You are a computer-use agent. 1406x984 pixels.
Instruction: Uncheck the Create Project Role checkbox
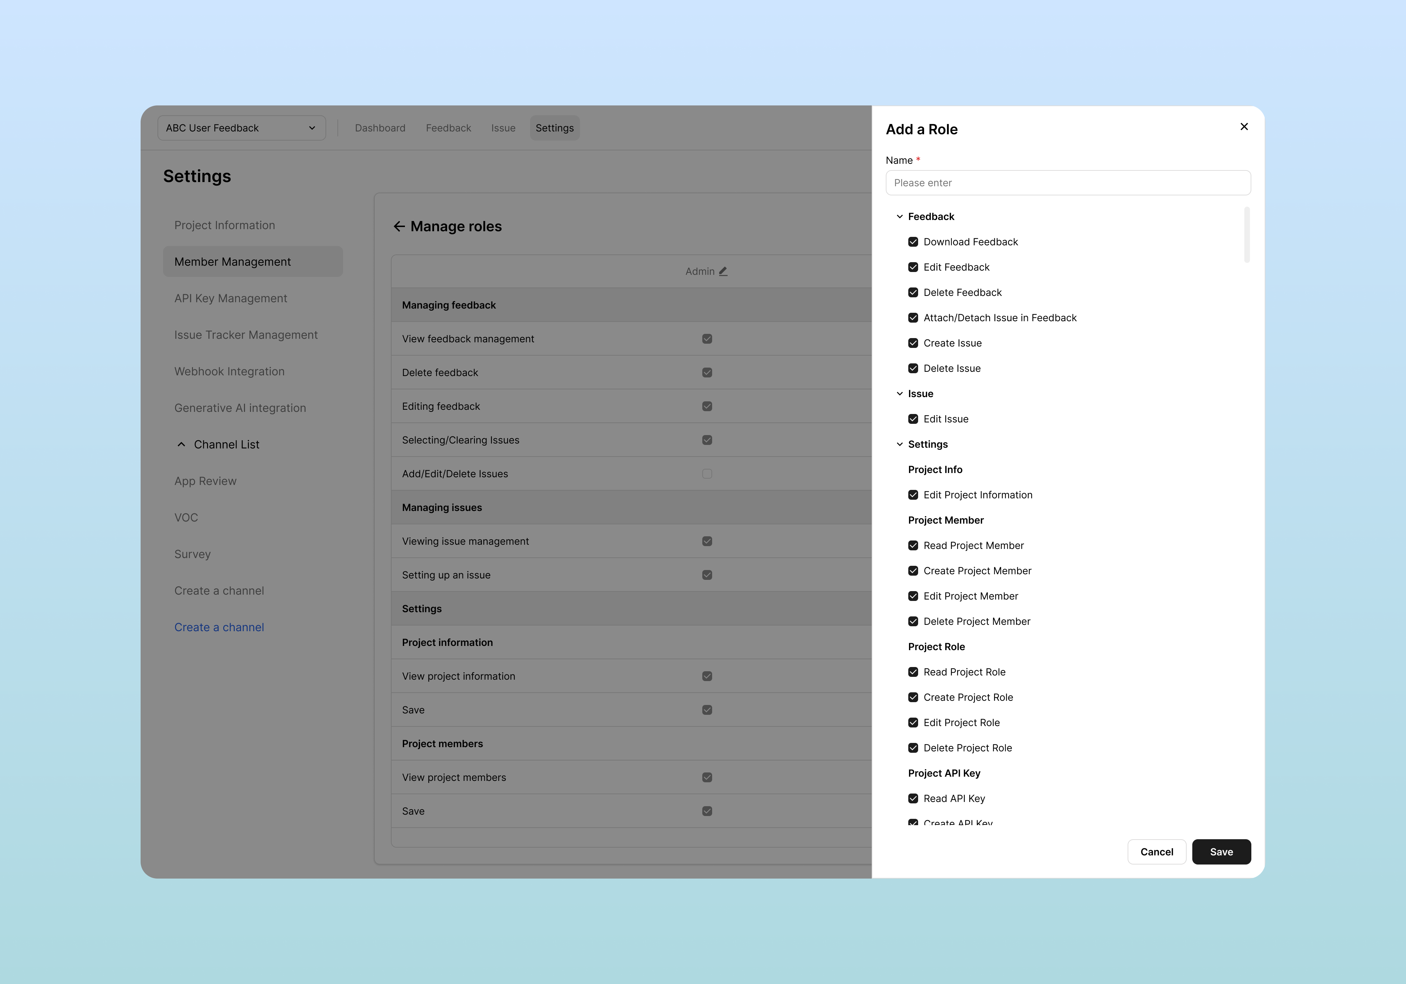click(x=913, y=698)
